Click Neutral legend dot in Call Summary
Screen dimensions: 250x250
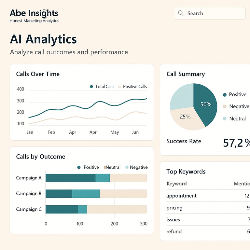click(225, 118)
